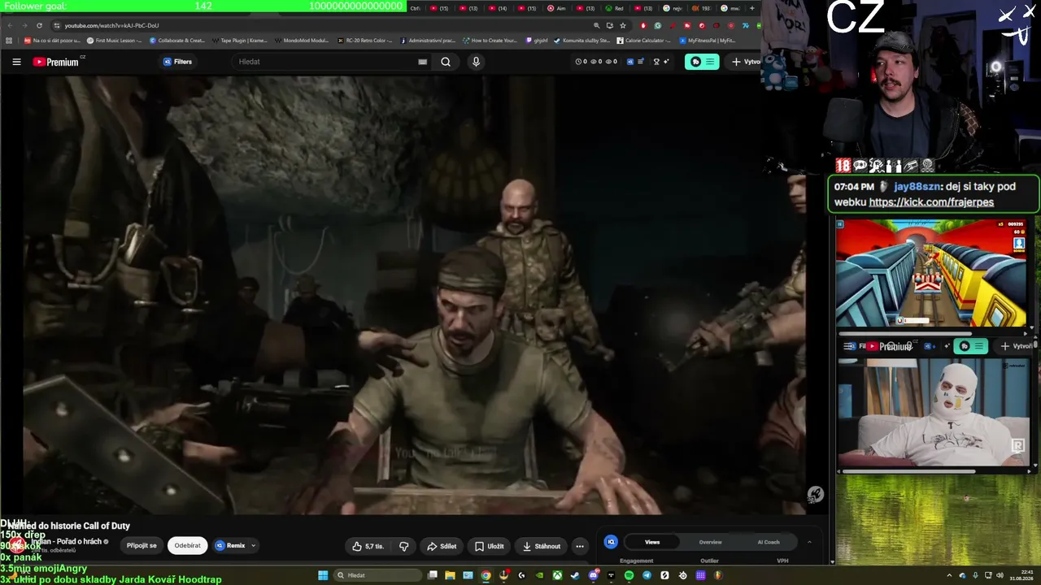This screenshot has height=585, width=1041.
Task: Save video with Uložit button
Action: [x=490, y=546]
